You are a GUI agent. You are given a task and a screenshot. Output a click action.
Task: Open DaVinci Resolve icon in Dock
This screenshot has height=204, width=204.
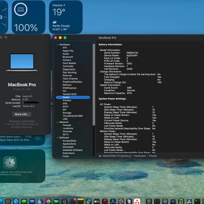(x=189, y=202)
